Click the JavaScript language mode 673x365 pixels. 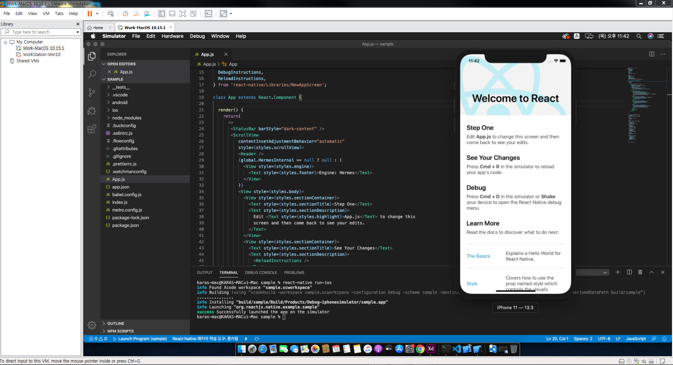pos(635,339)
